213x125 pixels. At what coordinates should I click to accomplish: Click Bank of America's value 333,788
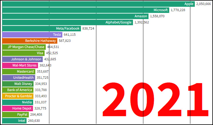pyautogui.click(x=41, y=90)
